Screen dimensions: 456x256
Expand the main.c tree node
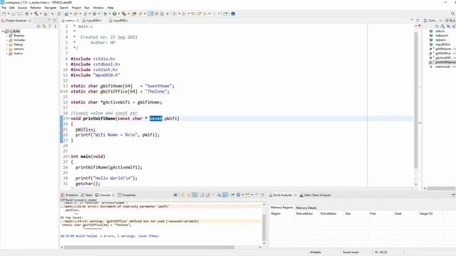click(6, 53)
